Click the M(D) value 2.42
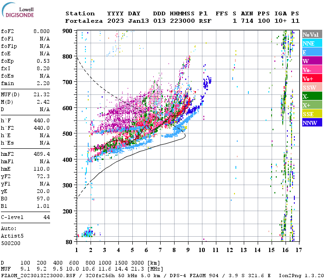This screenshot has width=325, height=279. click(43, 102)
